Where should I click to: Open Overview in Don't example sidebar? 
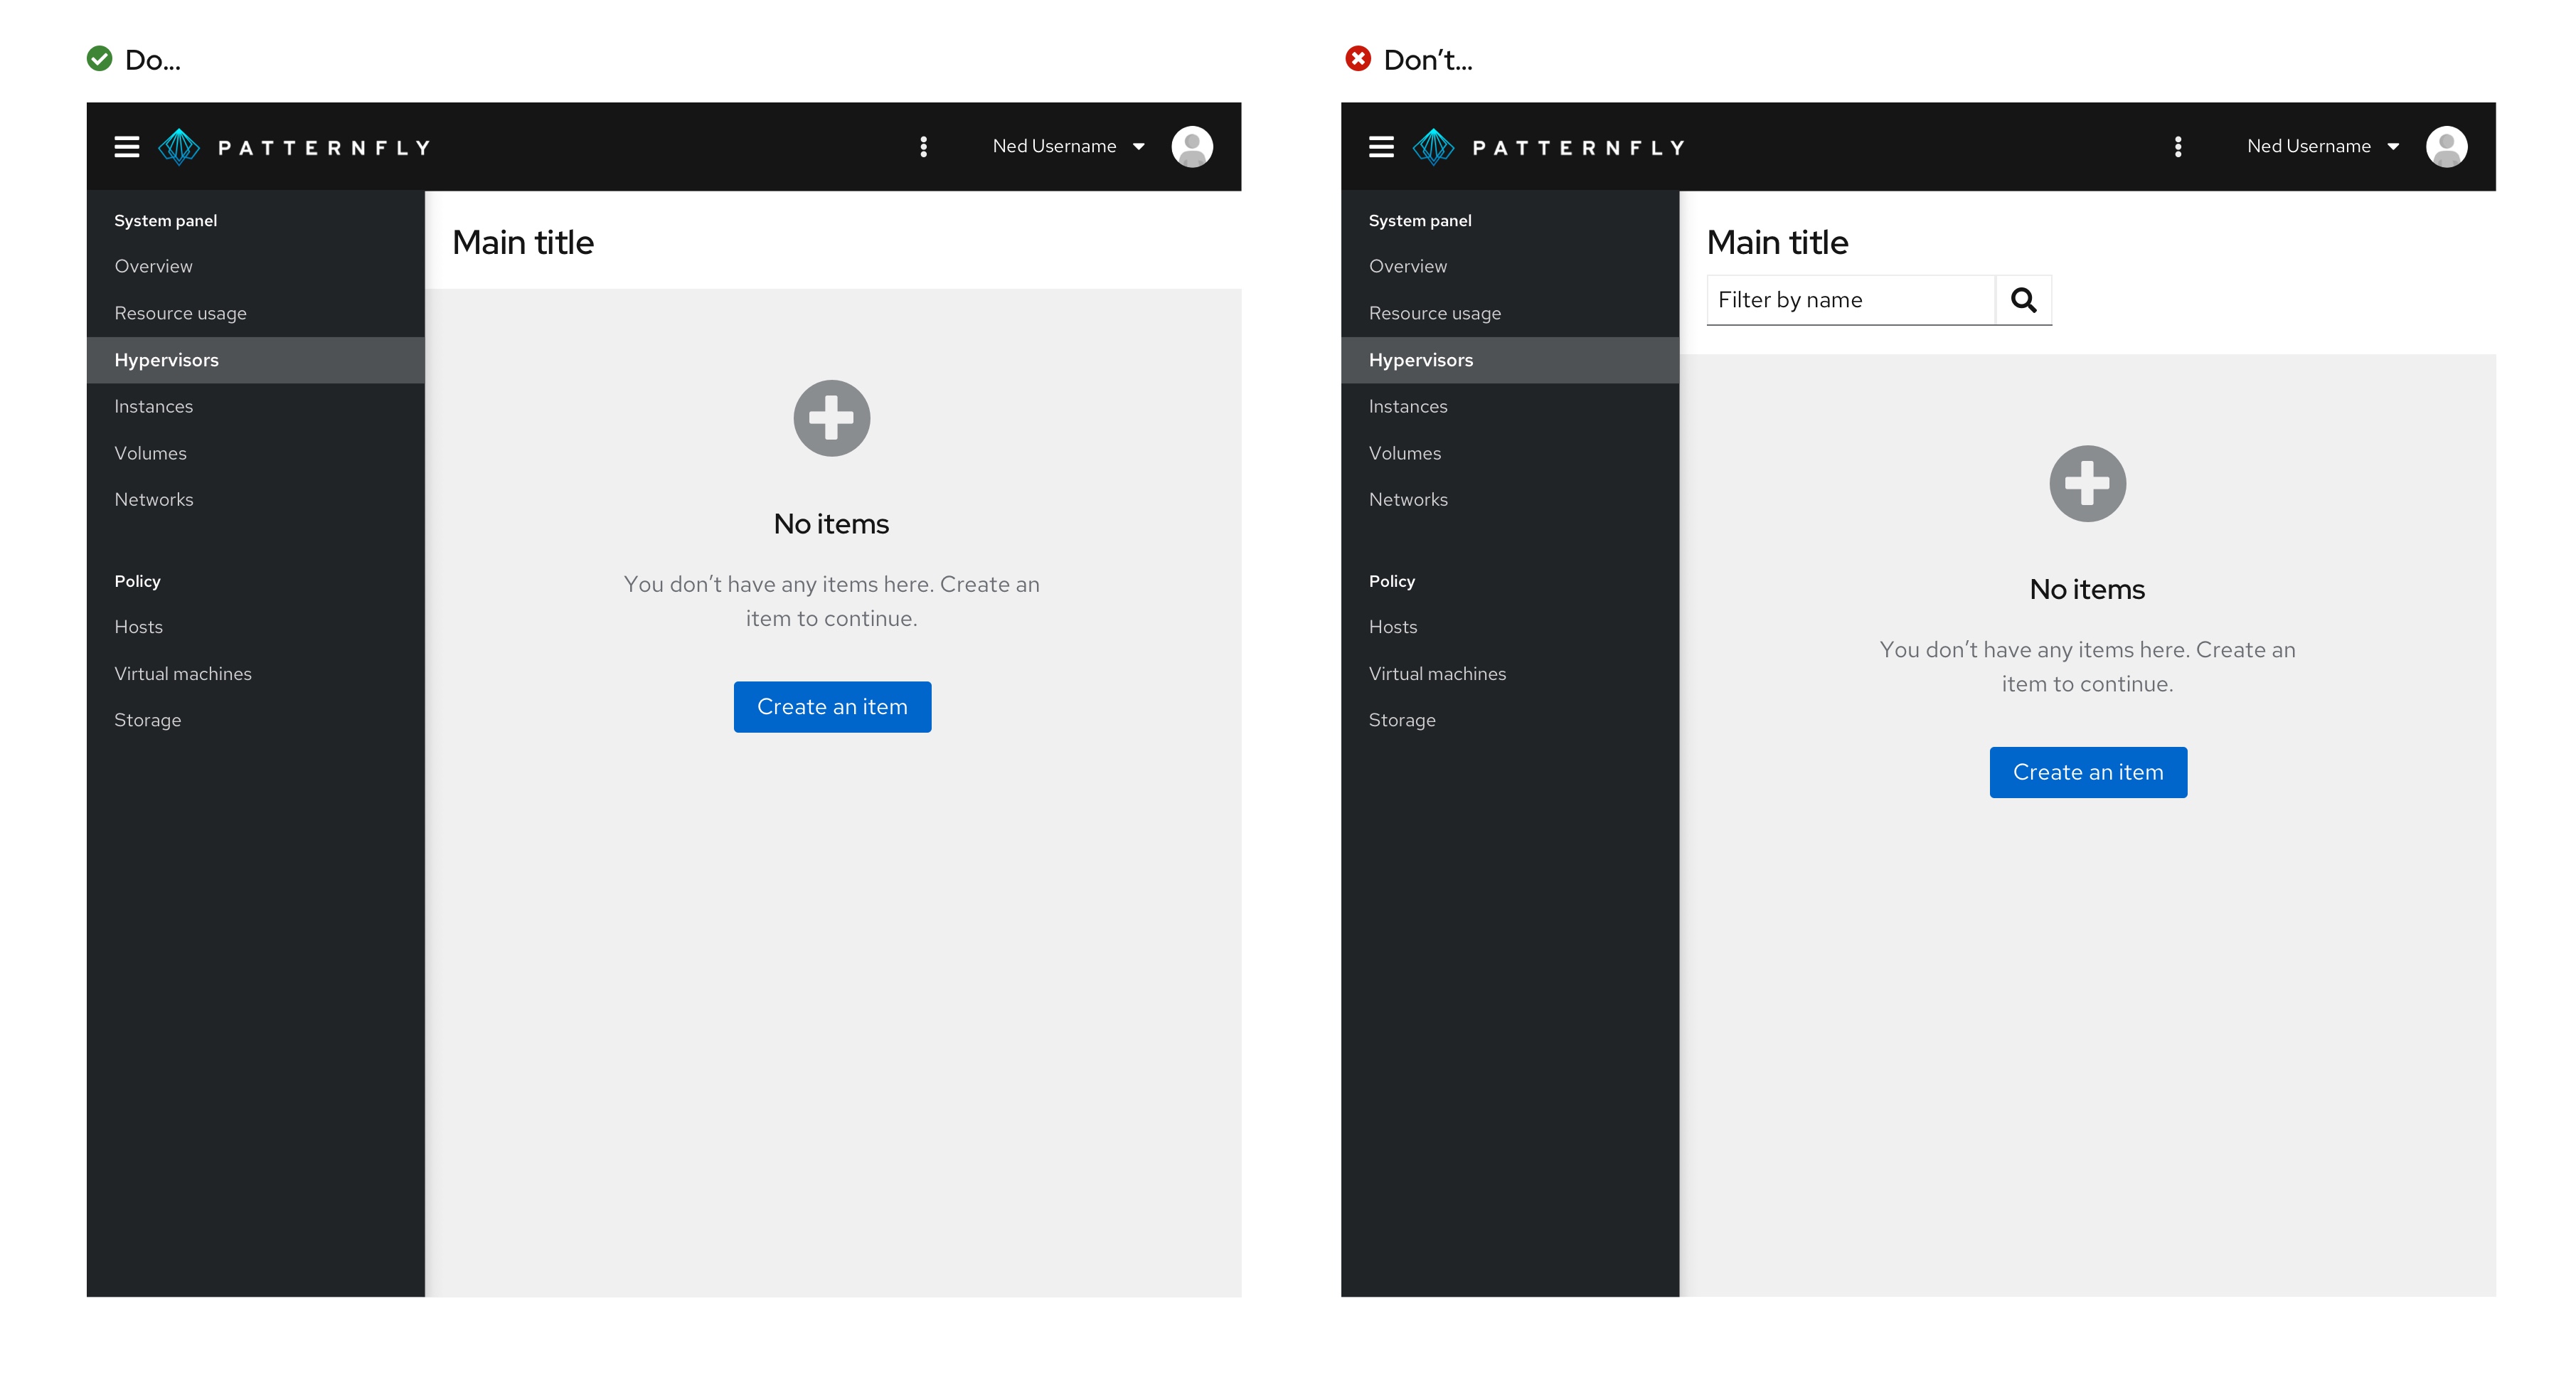click(1510, 266)
